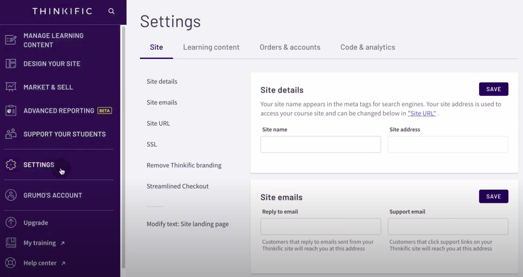Screen dimensions: 523x277
Task: Click the My training book icon
Action: coord(11,243)
